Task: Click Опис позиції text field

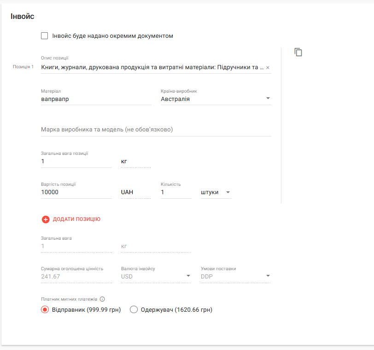Action: coord(152,67)
